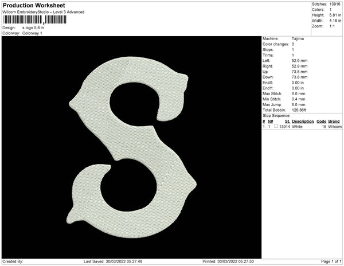Click the Stitches count 13916
The width and height of the screenshot is (344, 266).
tap(335, 4)
